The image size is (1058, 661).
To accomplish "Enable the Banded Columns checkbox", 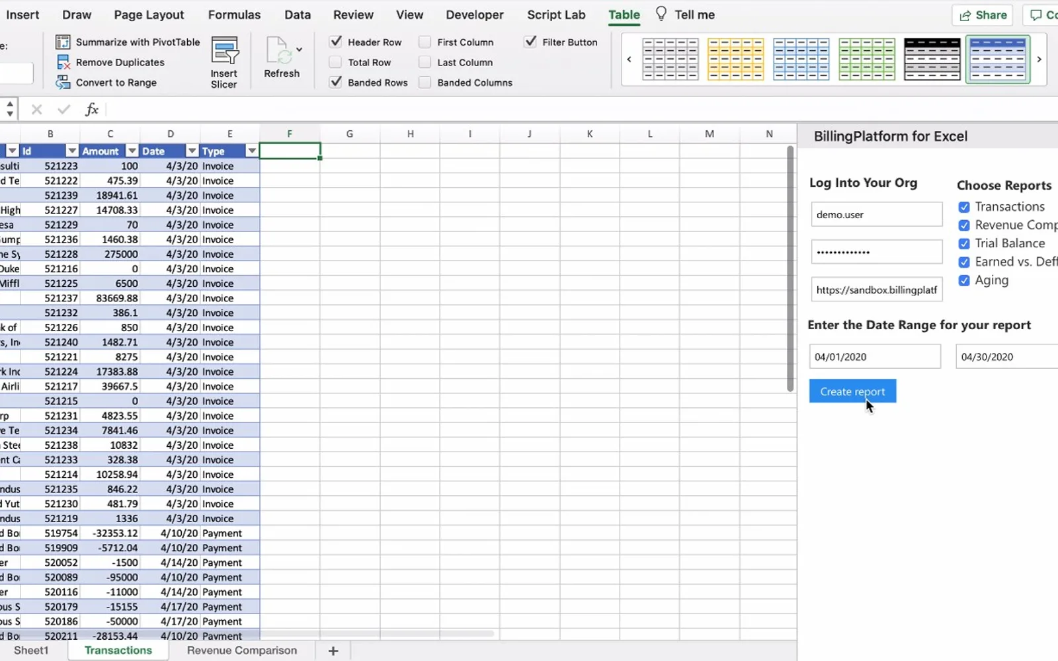I will pyautogui.click(x=425, y=83).
